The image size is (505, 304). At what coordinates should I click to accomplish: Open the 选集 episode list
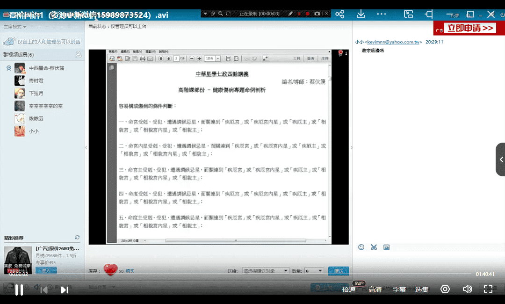(422, 290)
